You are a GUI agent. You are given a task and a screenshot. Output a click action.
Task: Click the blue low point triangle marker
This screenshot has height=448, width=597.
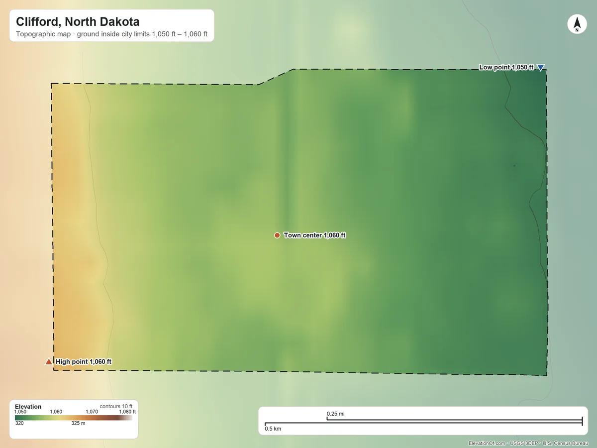coord(541,67)
